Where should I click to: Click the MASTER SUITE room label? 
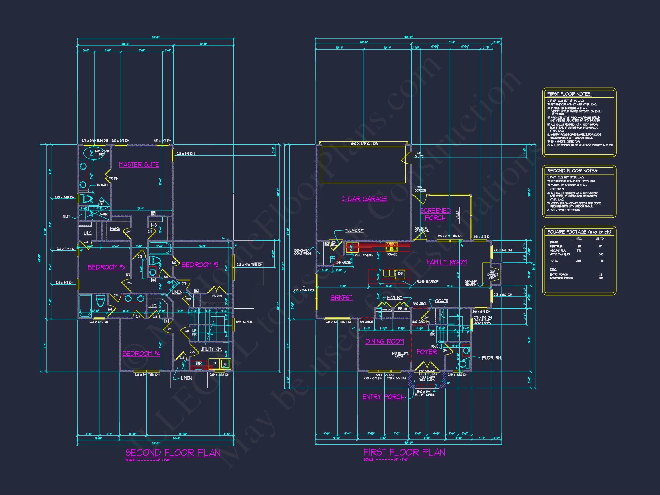[x=139, y=165]
